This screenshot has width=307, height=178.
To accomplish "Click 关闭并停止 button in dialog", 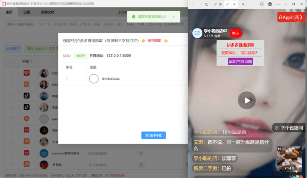I will [153, 135].
